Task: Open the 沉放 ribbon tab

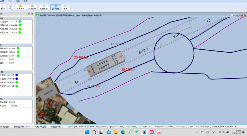Action: (18, 1)
